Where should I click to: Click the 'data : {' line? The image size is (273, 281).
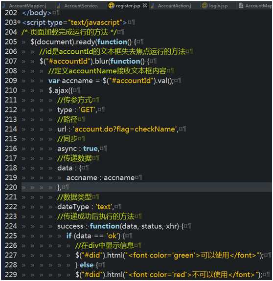click(x=69, y=168)
